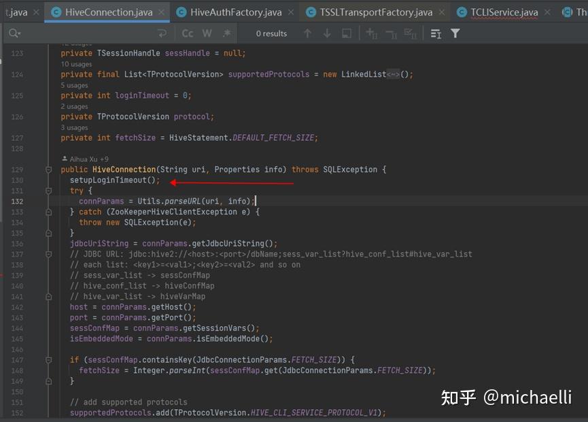Add next occurrence to selection
588x422 pixels.
pos(372,33)
